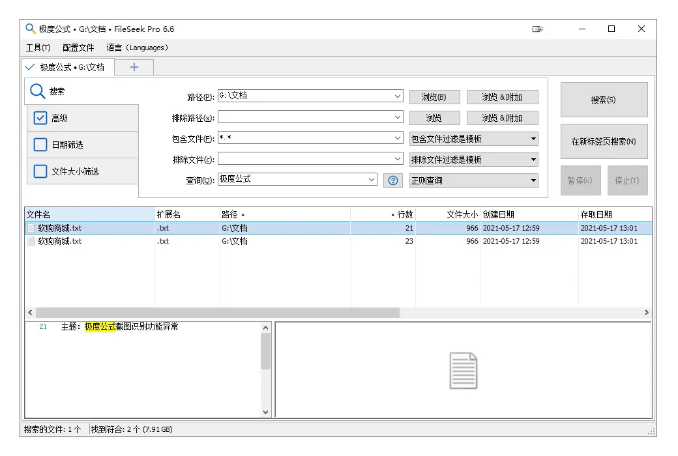678x456 pixels.
Task: Click the resize grip in status bar corner
Action: click(651, 431)
